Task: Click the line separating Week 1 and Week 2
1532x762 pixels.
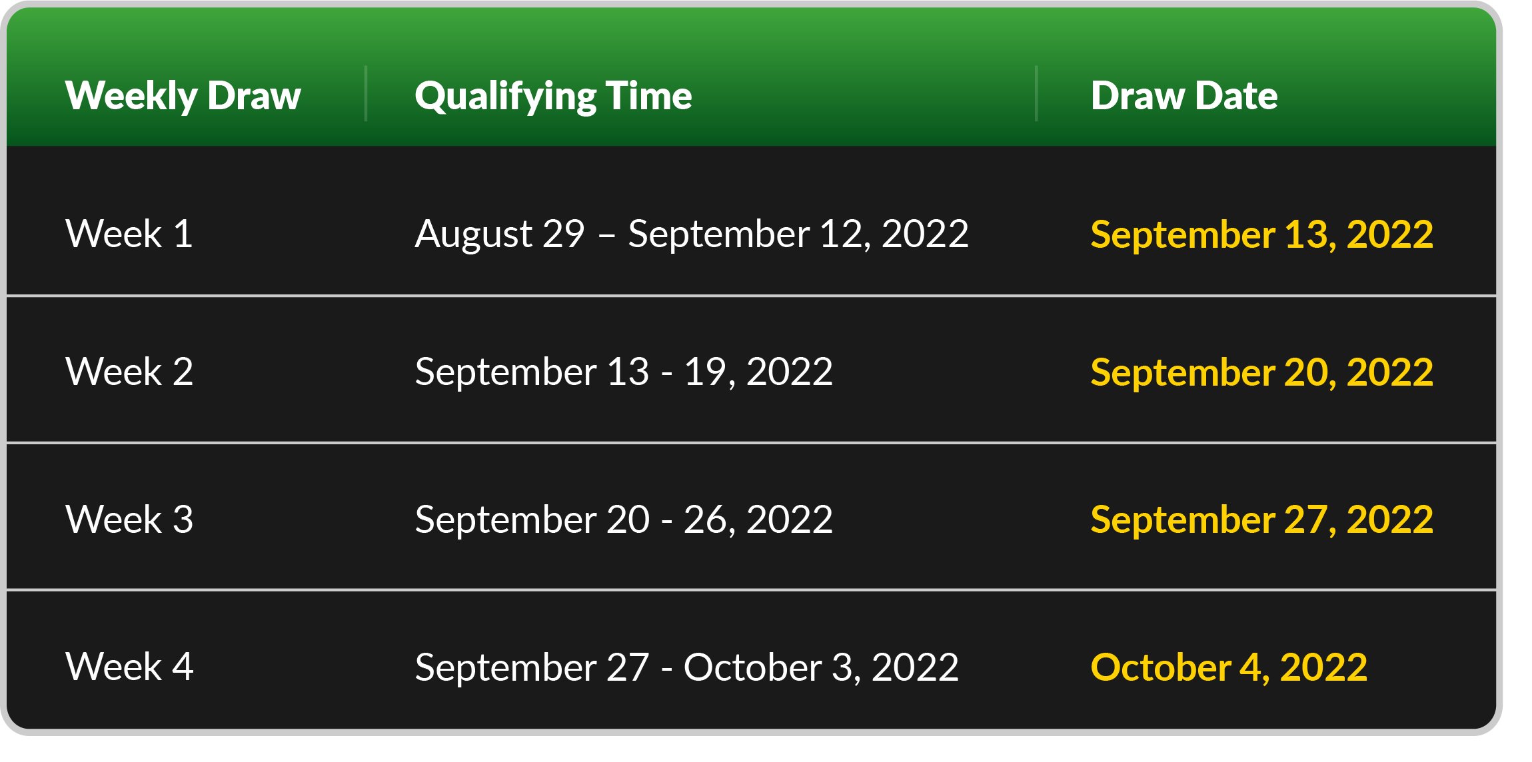Action: tap(751, 295)
